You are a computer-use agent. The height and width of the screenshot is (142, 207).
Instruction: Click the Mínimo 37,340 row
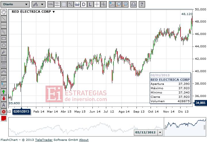coord(170,93)
